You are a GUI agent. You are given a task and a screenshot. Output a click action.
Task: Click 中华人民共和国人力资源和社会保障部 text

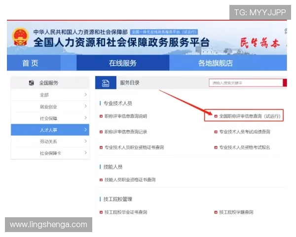coord(80,32)
